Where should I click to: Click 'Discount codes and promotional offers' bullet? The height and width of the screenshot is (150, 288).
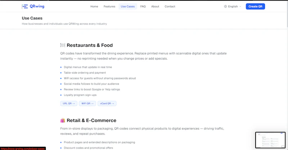point(88,148)
